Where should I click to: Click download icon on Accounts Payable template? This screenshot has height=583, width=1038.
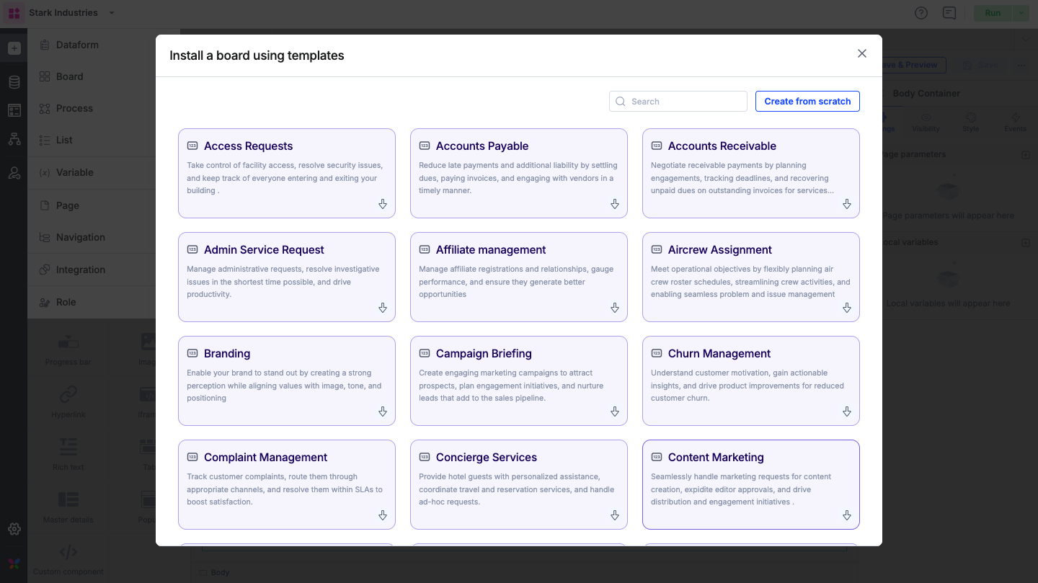615,205
